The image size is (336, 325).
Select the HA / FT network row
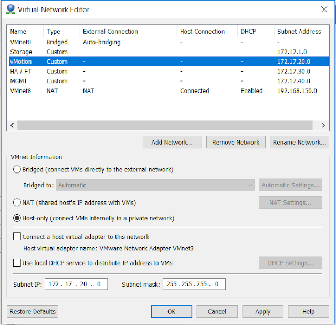coord(169,72)
